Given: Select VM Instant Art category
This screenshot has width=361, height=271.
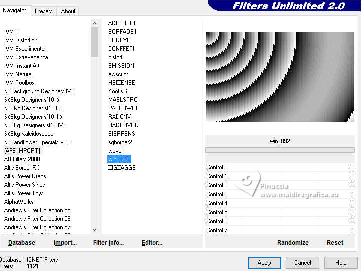Looking at the screenshot, I should pyautogui.click(x=22, y=66).
